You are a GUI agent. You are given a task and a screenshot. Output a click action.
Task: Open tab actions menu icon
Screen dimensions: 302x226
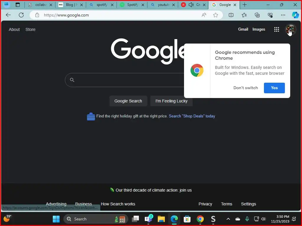(x=17, y=5)
